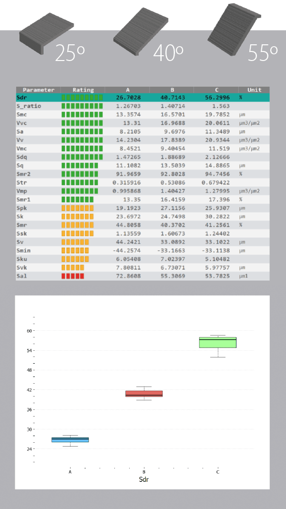Click the Sdr x-axis title under the plot

pos(144,480)
